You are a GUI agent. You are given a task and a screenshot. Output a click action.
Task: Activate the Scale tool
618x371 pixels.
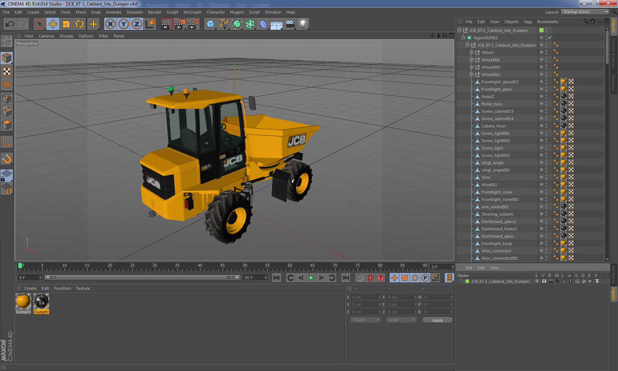pyautogui.click(x=66, y=24)
